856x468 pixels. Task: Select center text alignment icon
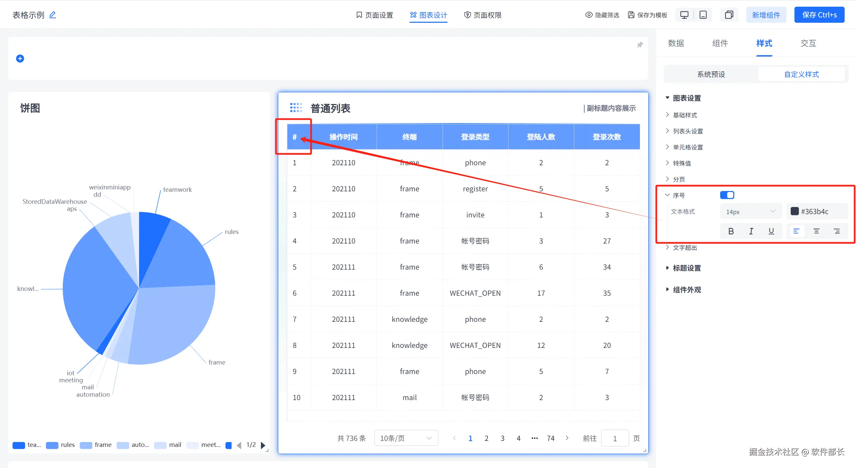tap(816, 231)
